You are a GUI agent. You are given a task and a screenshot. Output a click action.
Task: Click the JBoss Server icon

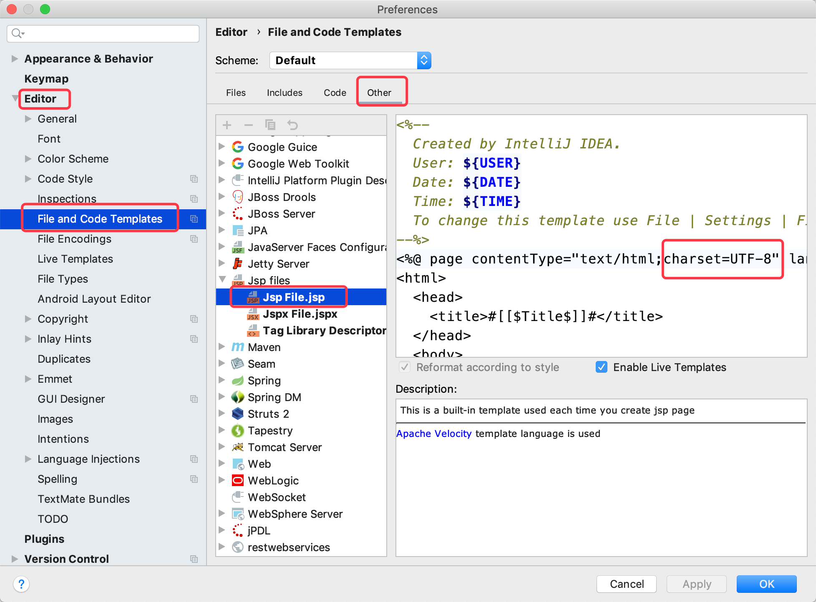coord(238,213)
